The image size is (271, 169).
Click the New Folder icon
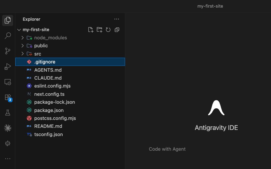[99, 30]
